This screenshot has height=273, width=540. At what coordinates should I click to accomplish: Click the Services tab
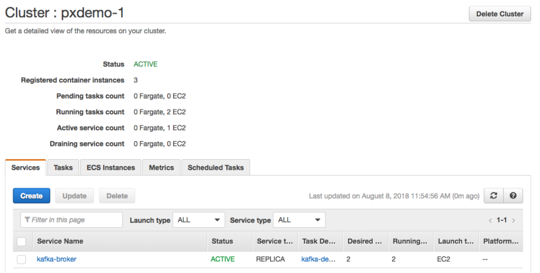25,168
